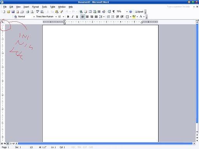Open the Table menu

point(52,7)
